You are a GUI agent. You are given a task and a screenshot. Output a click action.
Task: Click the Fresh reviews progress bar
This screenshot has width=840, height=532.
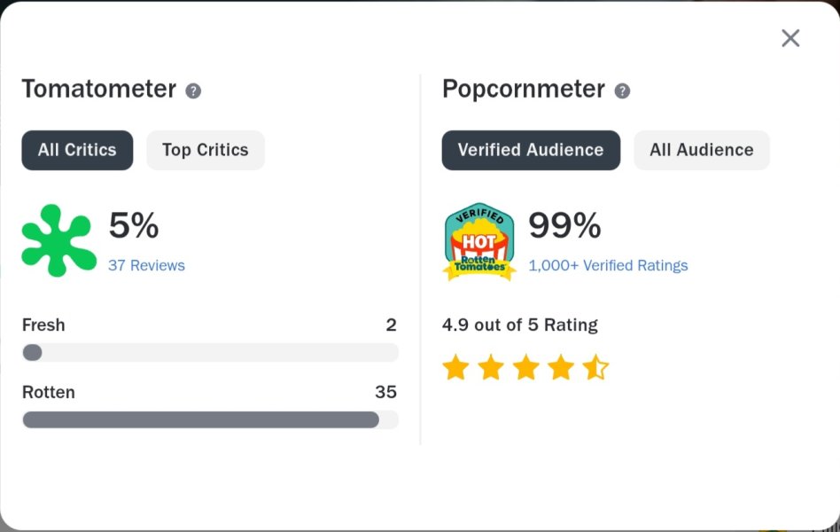coord(210,352)
